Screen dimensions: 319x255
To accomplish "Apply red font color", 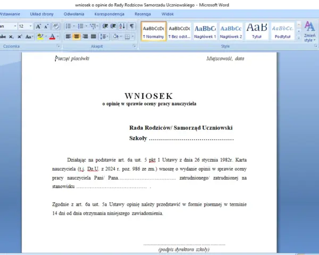I will (x=52, y=37).
